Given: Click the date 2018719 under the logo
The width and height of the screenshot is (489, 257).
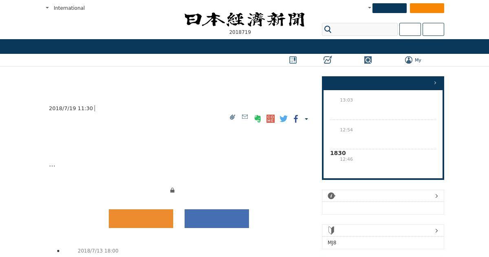Looking at the screenshot, I should pyautogui.click(x=240, y=32).
